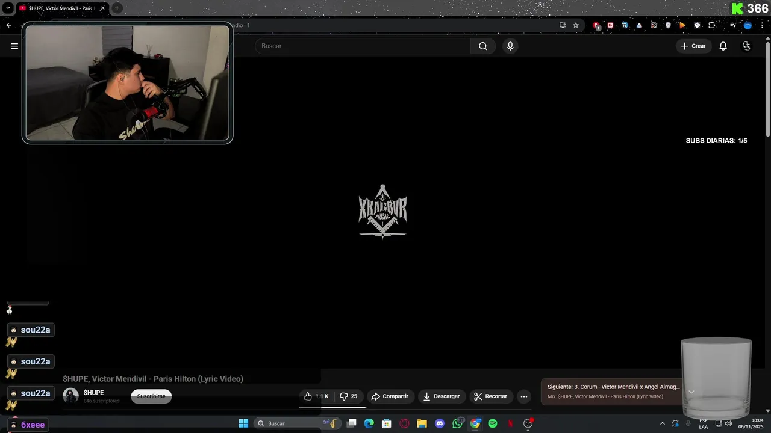Click the blue R extension icon

pyautogui.click(x=625, y=25)
